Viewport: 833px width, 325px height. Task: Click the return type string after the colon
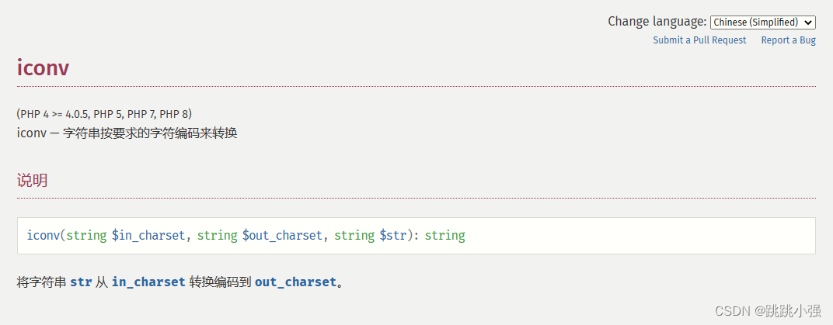pos(444,235)
